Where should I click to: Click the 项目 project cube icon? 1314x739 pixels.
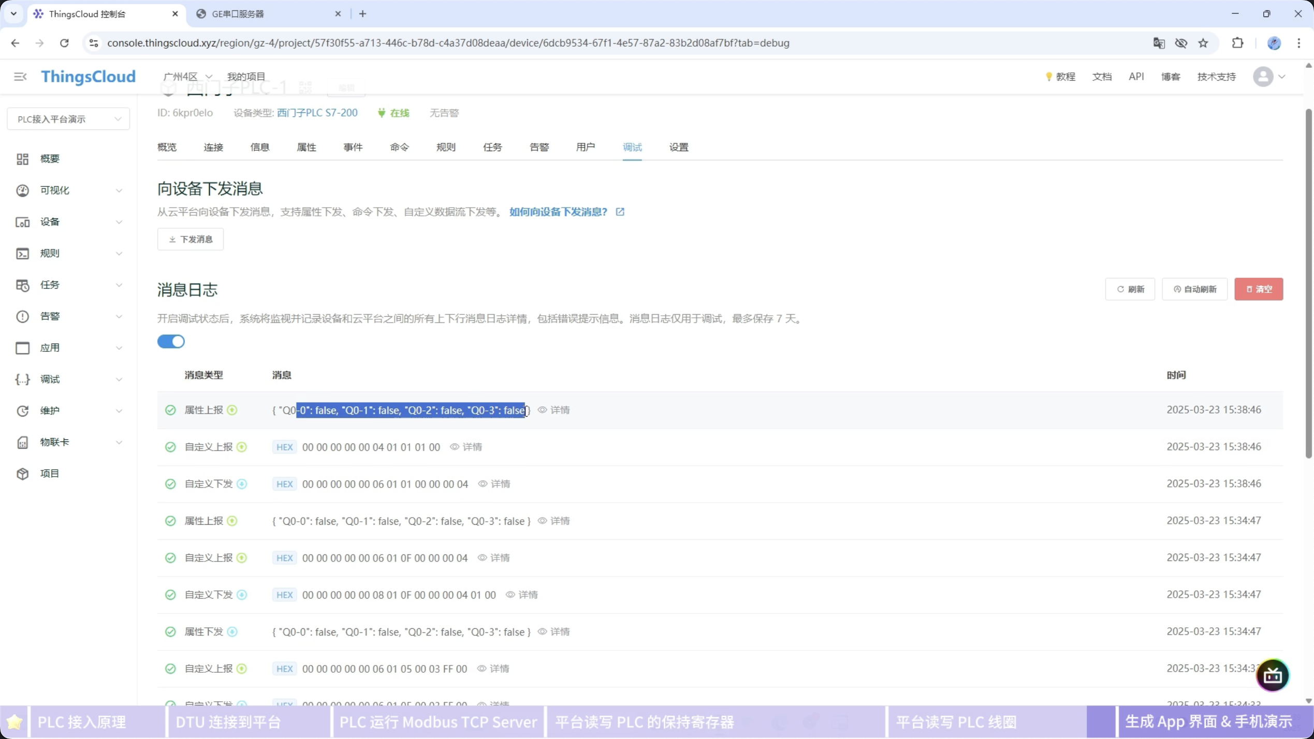(22, 474)
